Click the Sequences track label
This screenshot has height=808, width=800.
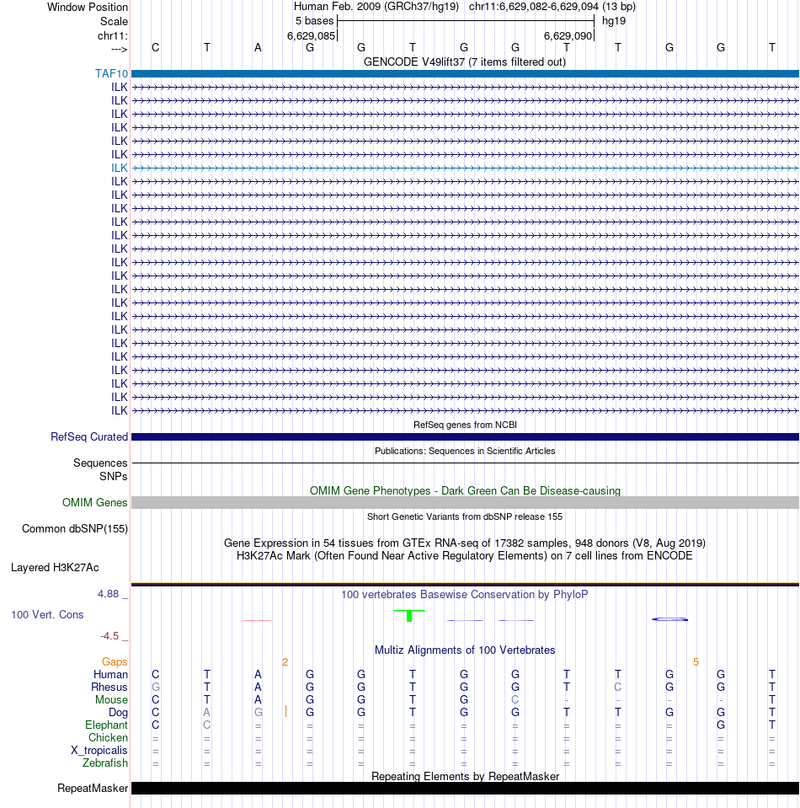tap(100, 463)
